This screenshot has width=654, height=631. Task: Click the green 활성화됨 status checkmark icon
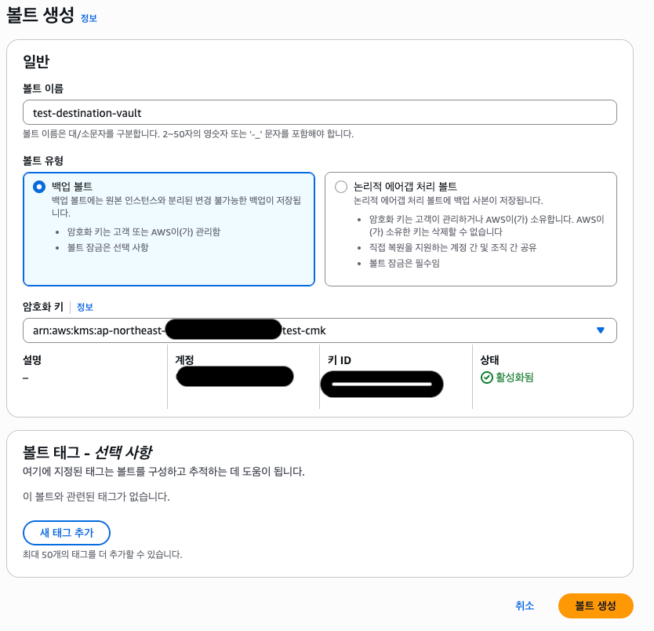(486, 378)
